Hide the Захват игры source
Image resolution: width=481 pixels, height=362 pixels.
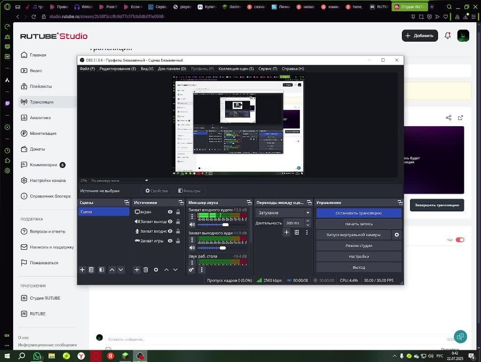coord(170,241)
